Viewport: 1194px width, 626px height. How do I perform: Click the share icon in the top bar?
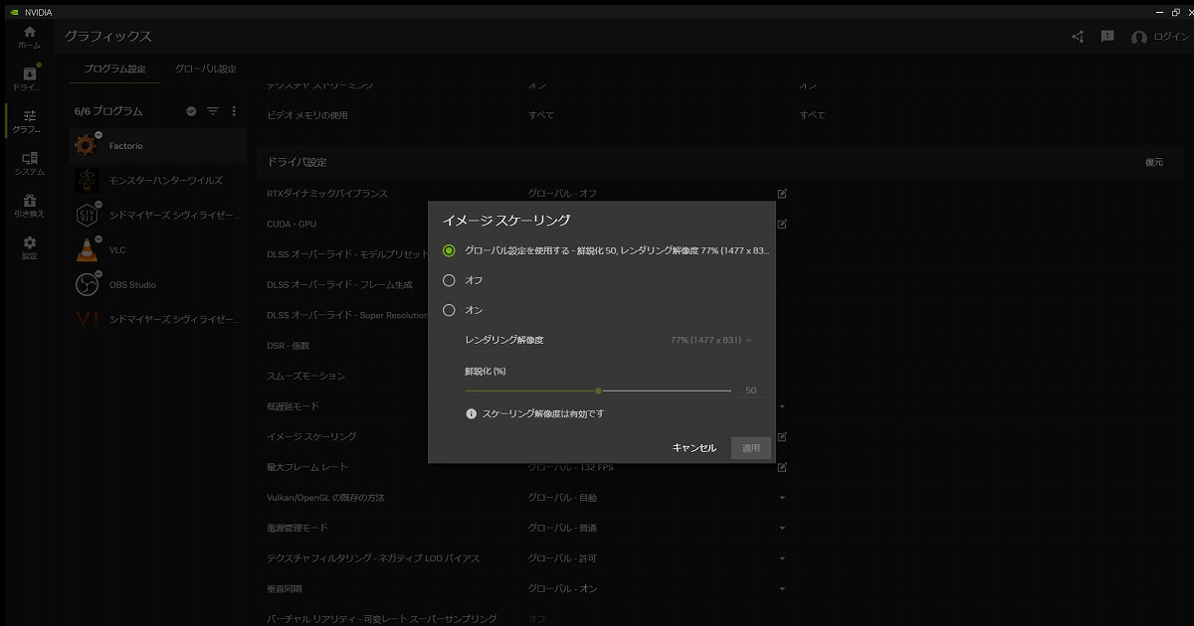pyautogui.click(x=1077, y=35)
